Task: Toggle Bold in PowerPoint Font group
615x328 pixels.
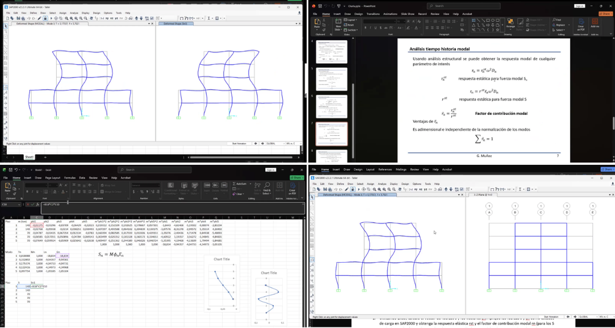Action: coord(365,28)
